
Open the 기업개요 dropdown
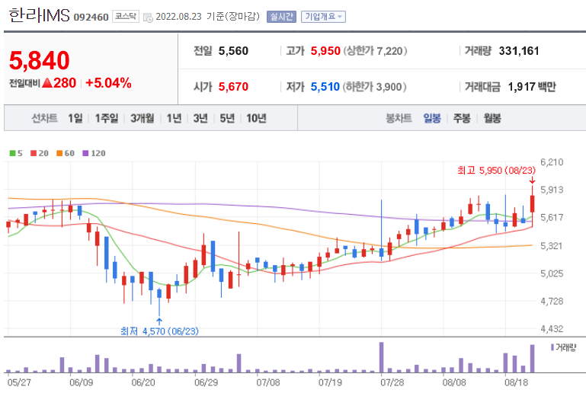pyautogui.click(x=323, y=17)
